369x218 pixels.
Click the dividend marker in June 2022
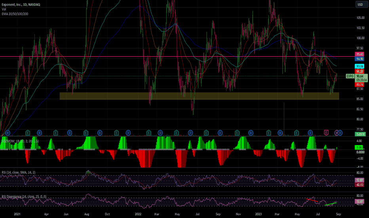190,133
